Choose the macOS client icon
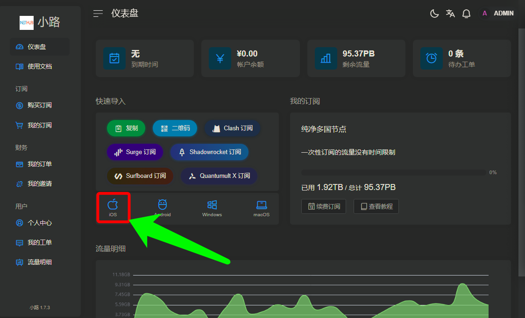The image size is (525, 318). (262, 208)
